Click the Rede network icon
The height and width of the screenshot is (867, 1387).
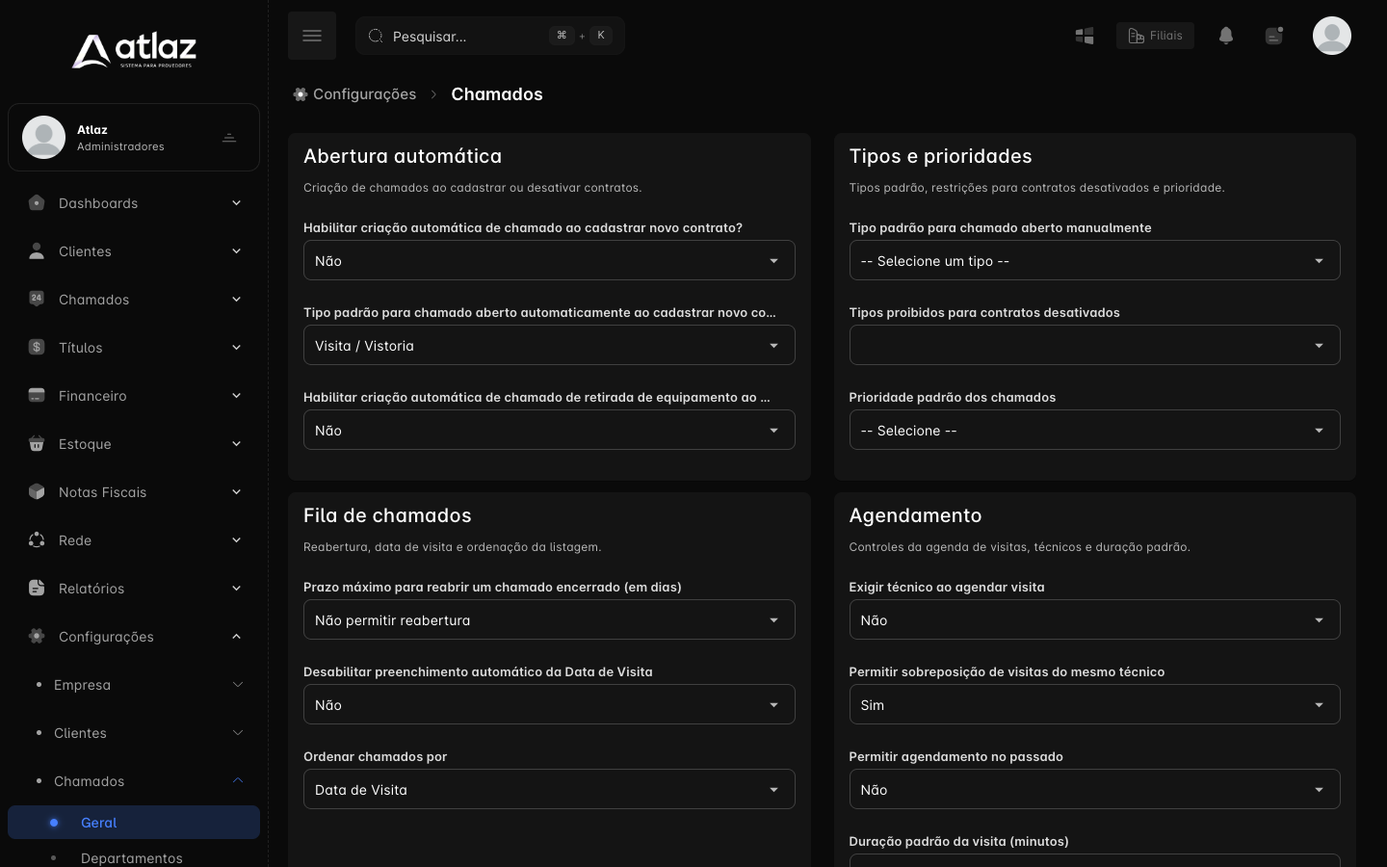point(37,539)
